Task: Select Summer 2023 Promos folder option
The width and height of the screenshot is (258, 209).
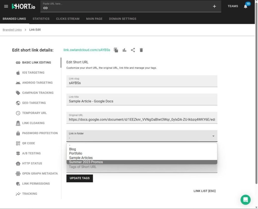Action: 142,162
